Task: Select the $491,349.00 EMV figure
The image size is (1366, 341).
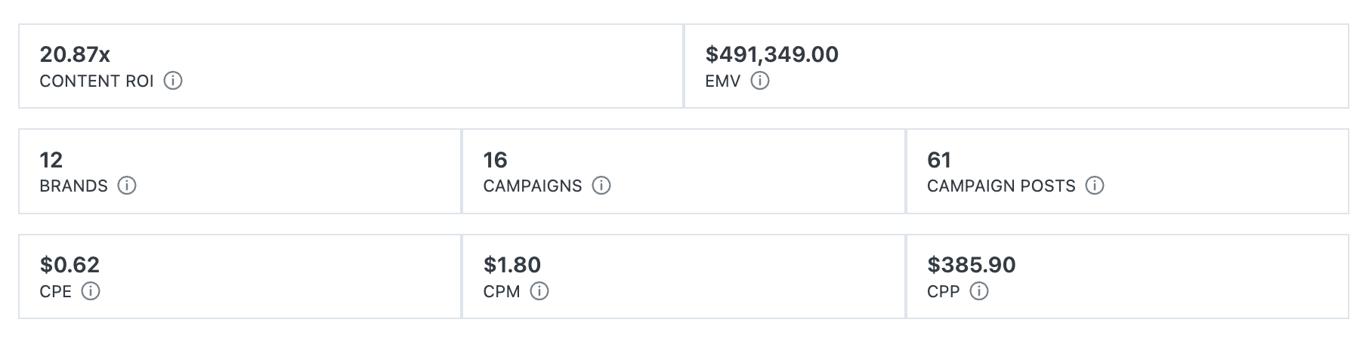Action: pos(771,54)
